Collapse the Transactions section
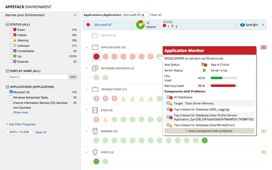Screen dimensions: 272x170 (x=86, y=89)
